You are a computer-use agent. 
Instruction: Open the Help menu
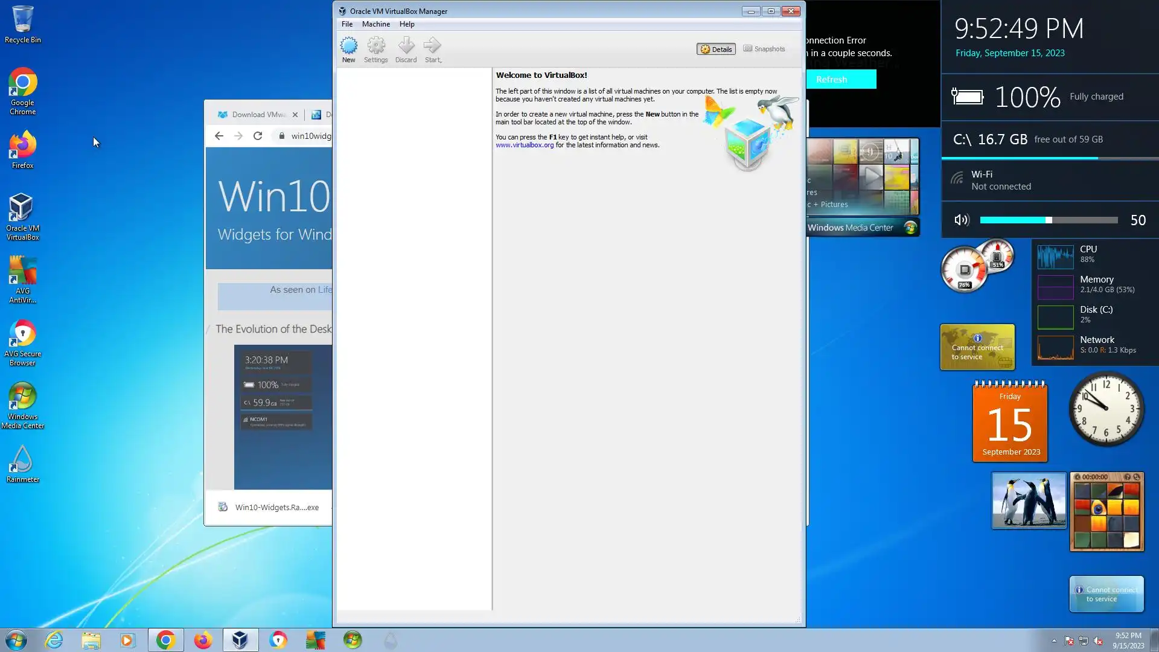click(406, 24)
